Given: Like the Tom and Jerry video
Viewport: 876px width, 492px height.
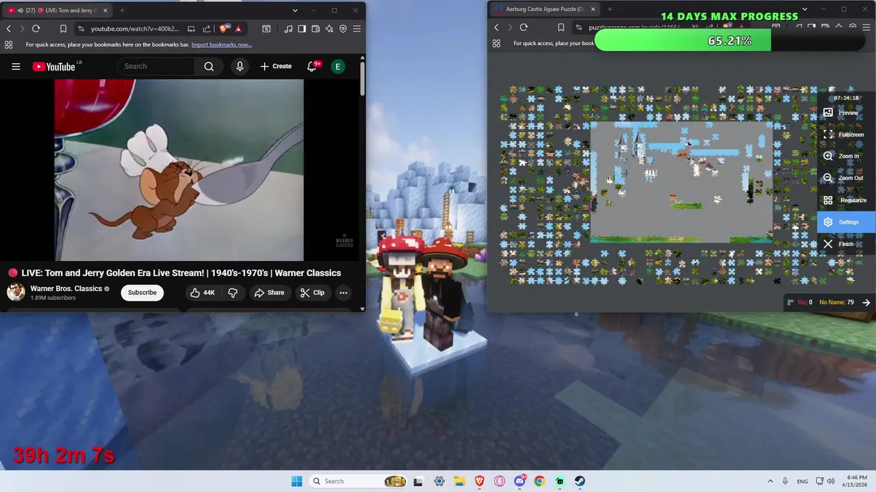Looking at the screenshot, I should [x=202, y=292].
